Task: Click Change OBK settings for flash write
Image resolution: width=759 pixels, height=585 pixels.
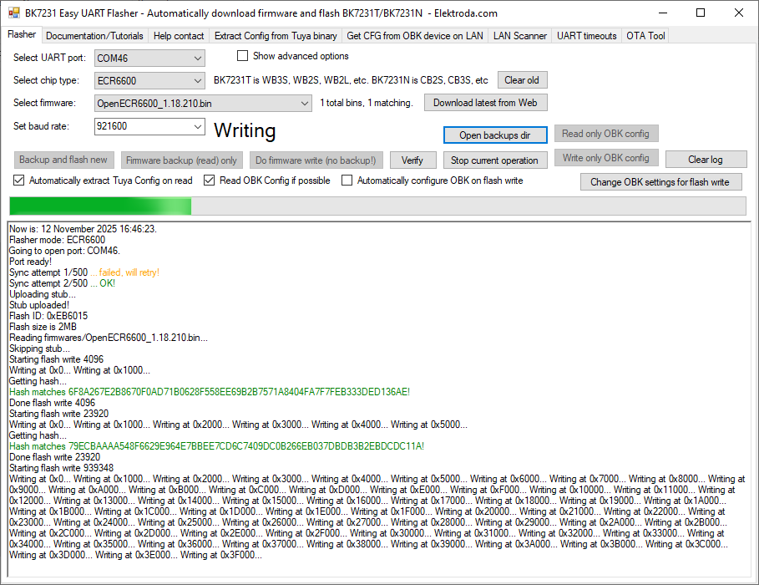Action: tap(660, 182)
